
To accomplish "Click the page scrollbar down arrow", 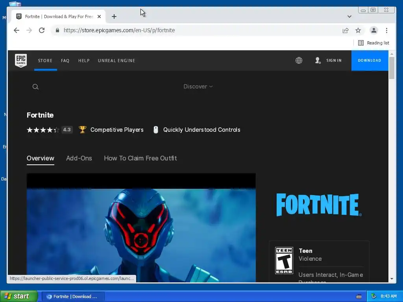I will pos(392,279).
